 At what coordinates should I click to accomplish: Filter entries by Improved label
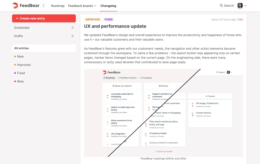[x=24, y=65]
